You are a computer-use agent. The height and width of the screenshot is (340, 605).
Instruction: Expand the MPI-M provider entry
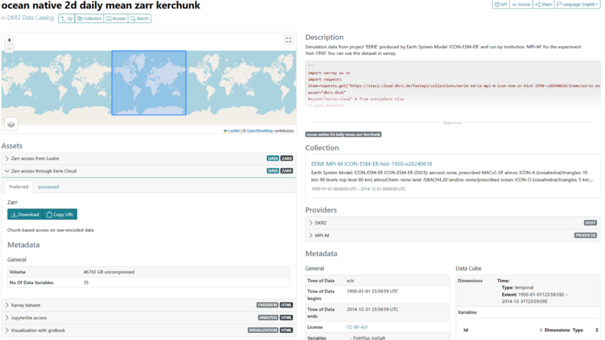[322, 235]
